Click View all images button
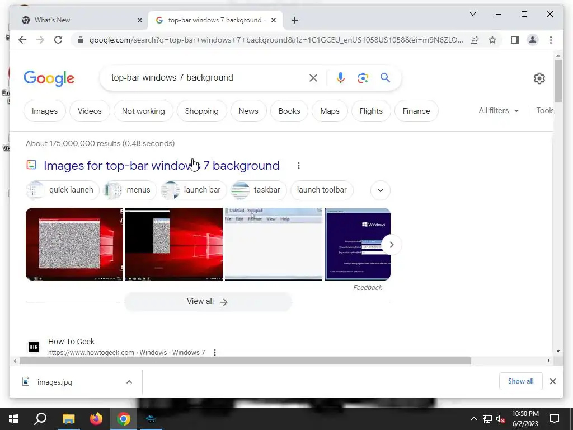 pos(208,302)
